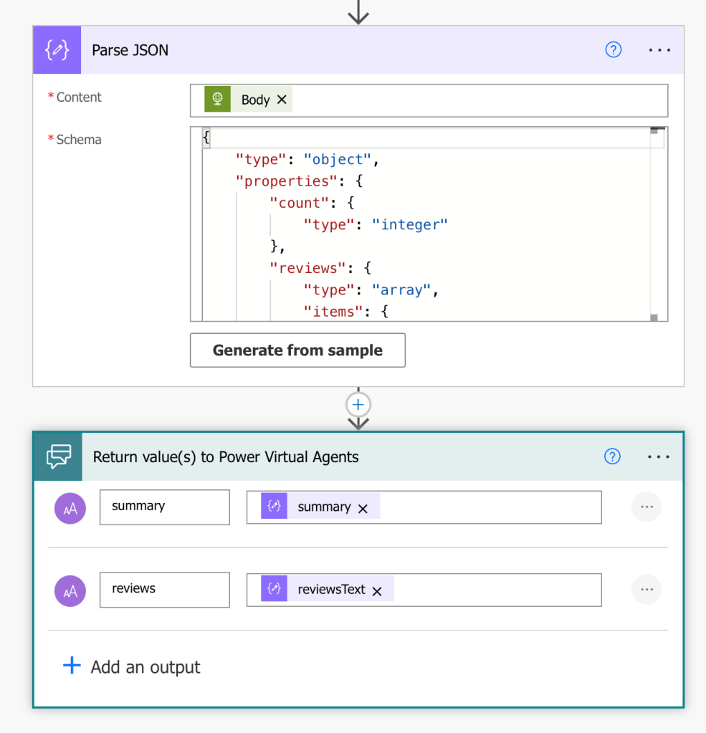
Task: Remove the Body token from Content
Action: (x=282, y=100)
